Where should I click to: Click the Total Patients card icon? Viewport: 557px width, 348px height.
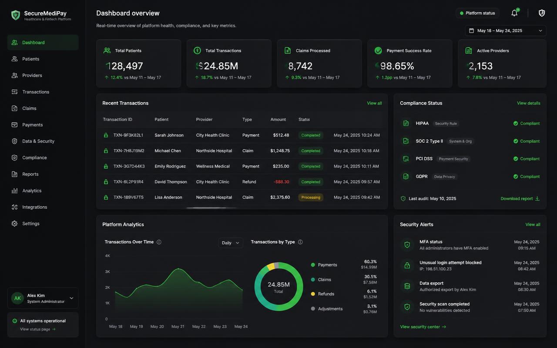pyautogui.click(x=107, y=50)
